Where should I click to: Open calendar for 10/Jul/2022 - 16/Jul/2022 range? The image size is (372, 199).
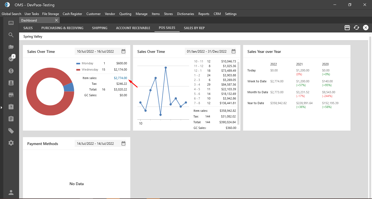[123, 51]
